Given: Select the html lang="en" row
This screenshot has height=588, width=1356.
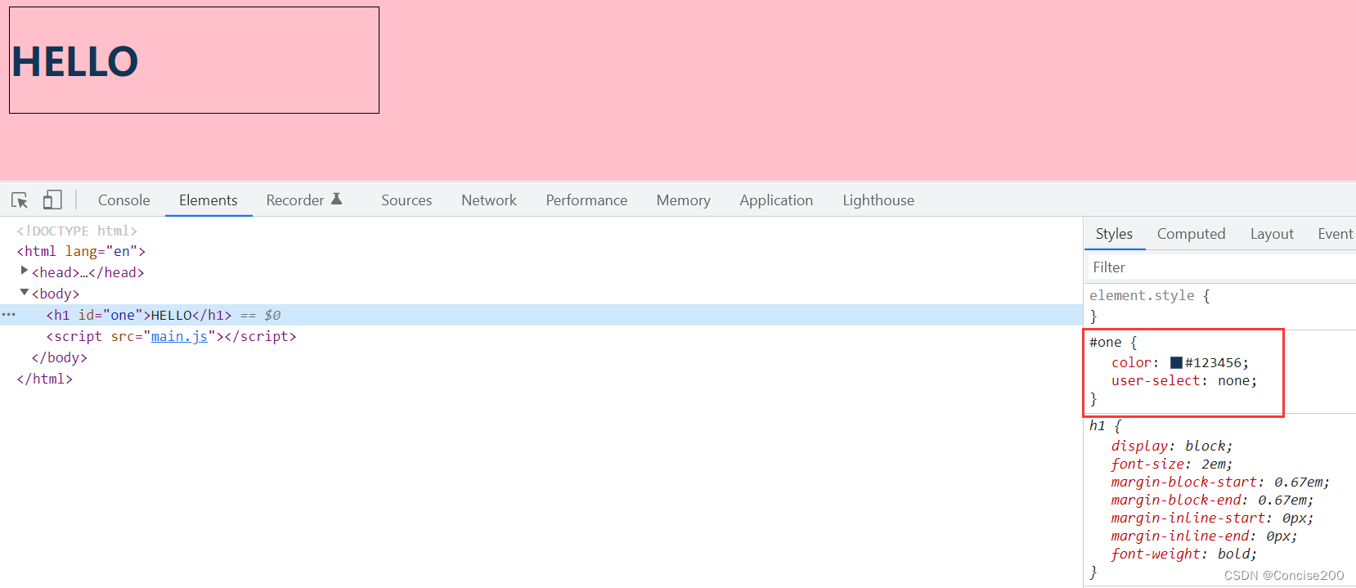Looking at the screenshot, I should (x=541, y=251).
